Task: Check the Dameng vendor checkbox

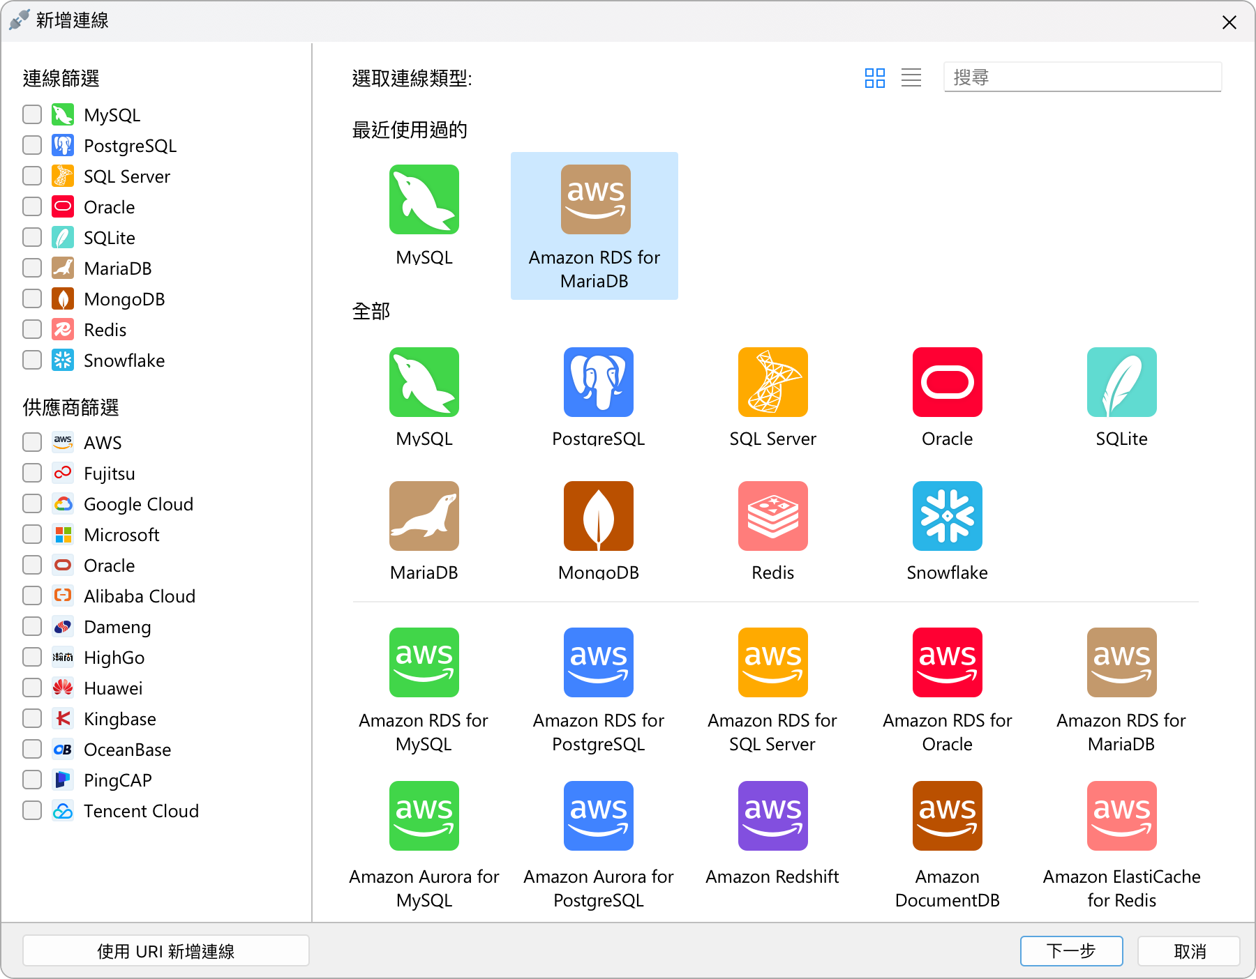Action: [x=32, y=626]
